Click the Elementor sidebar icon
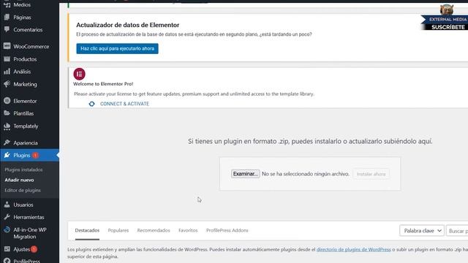468x263 pixels. tap(7, 101)
